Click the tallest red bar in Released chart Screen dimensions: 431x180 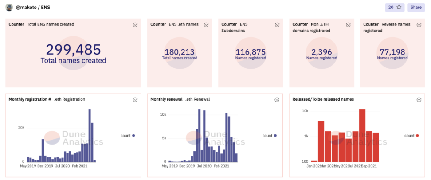(x=362, y=135)
